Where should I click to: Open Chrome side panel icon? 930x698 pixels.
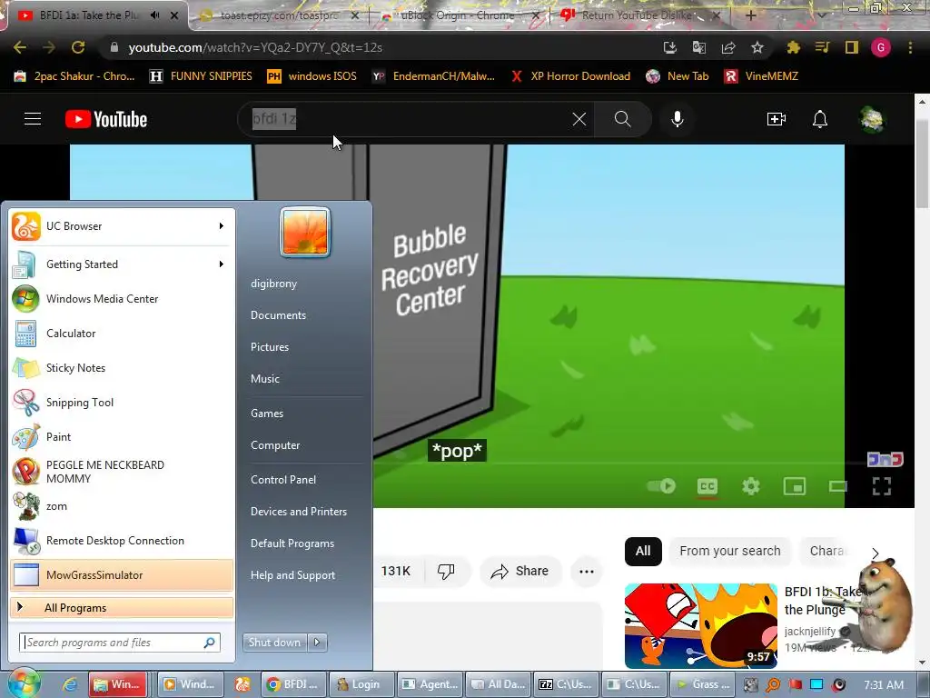pyautogui.click(x=852, y=47)
